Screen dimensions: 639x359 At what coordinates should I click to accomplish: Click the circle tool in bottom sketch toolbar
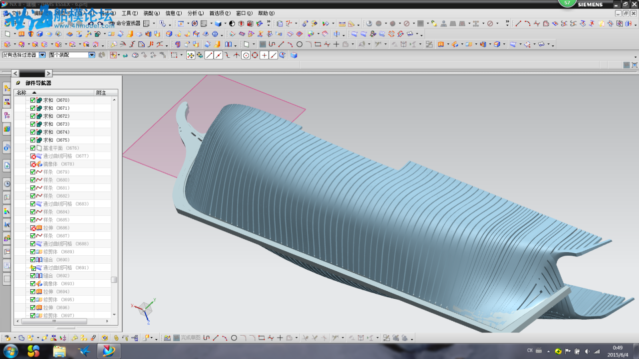[234, 338]
